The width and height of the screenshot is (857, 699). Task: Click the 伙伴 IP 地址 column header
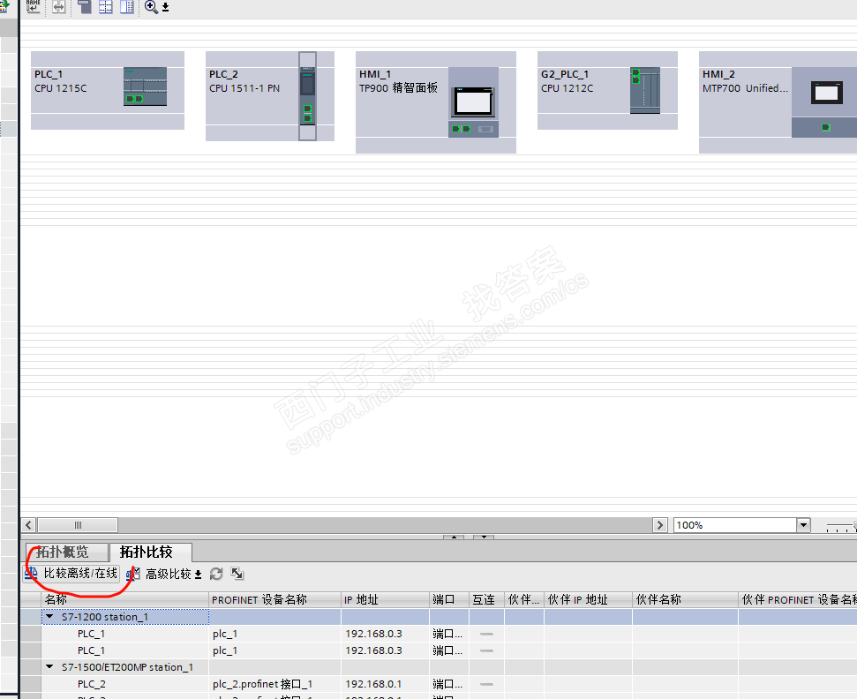[x=588, y=599]
